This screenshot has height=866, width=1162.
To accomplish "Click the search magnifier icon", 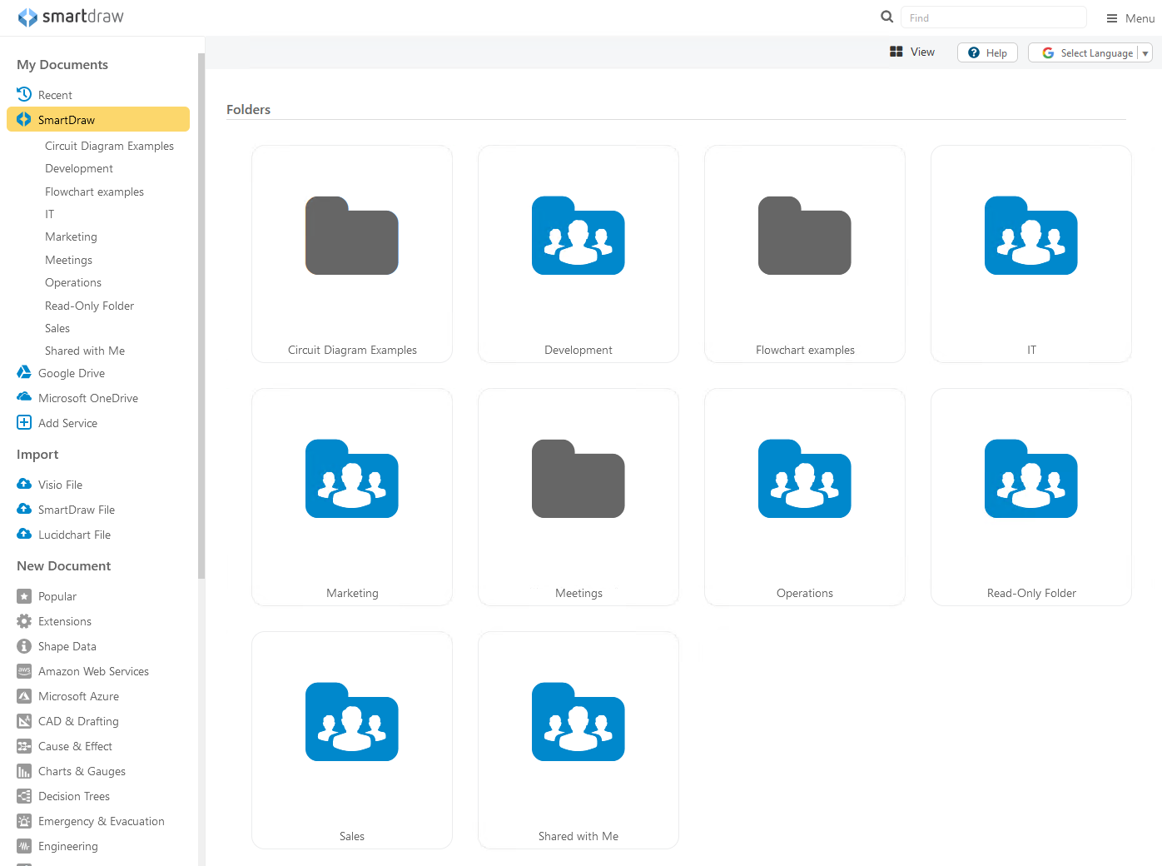I will [886, 17].
